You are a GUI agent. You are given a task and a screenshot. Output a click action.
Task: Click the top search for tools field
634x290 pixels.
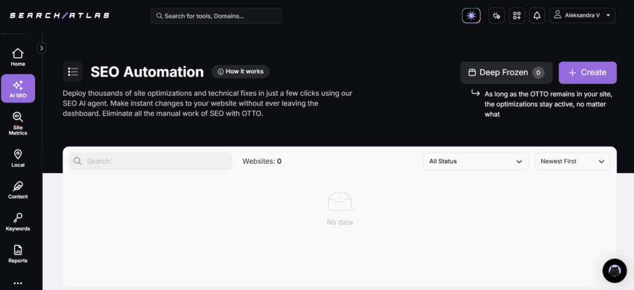tap(216, 15)
